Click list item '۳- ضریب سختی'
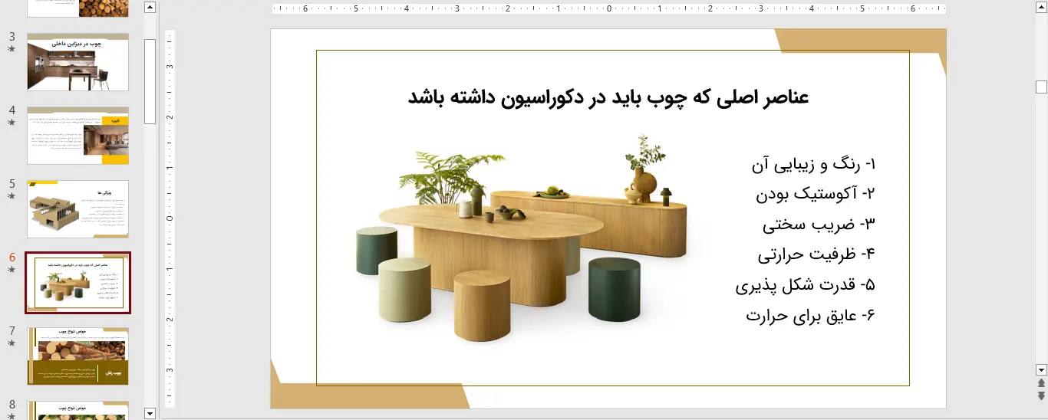This screenshot has width=1048, height=420. coord(819,225)
